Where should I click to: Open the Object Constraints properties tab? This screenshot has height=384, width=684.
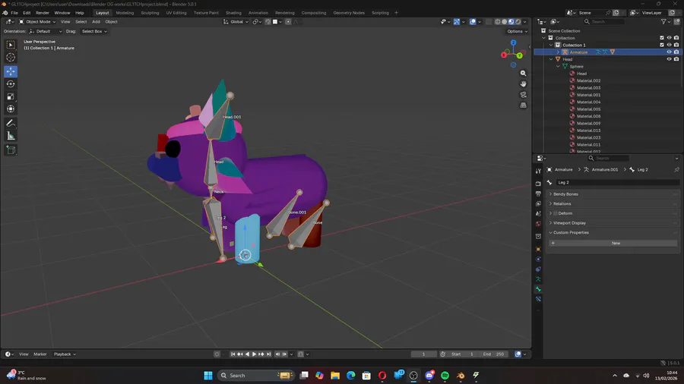pos(538,269)
